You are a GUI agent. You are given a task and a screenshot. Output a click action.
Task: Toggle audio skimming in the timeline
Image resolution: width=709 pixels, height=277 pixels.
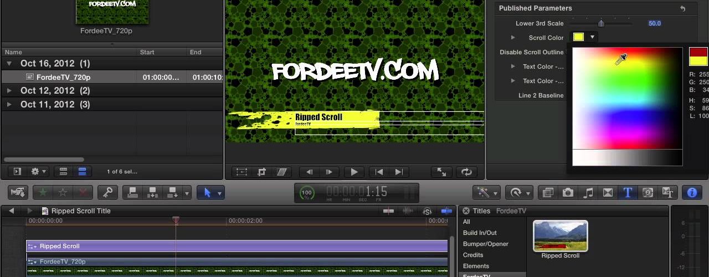coord(408,211)
